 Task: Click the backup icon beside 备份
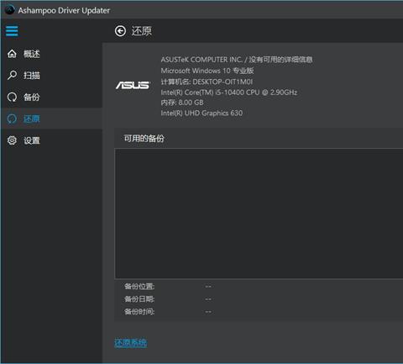coord(12,97)
